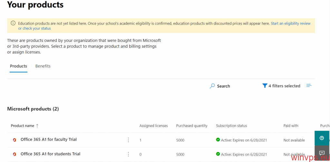Click the search magnifier icon

click(x=212, y=86)
